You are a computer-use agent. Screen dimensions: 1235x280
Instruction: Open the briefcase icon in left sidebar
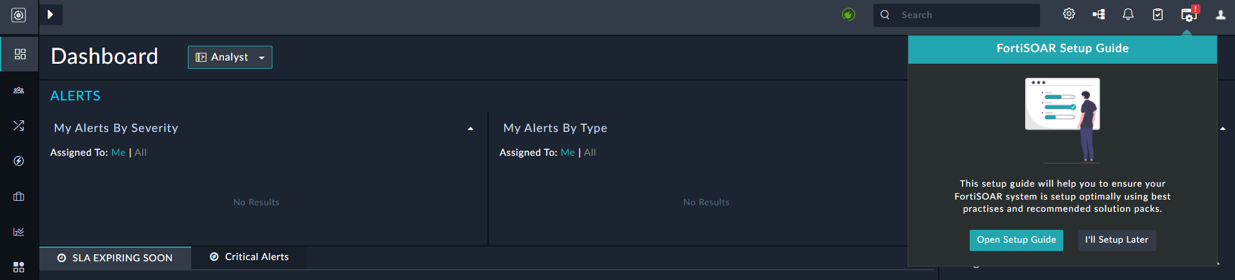(19, 196)
